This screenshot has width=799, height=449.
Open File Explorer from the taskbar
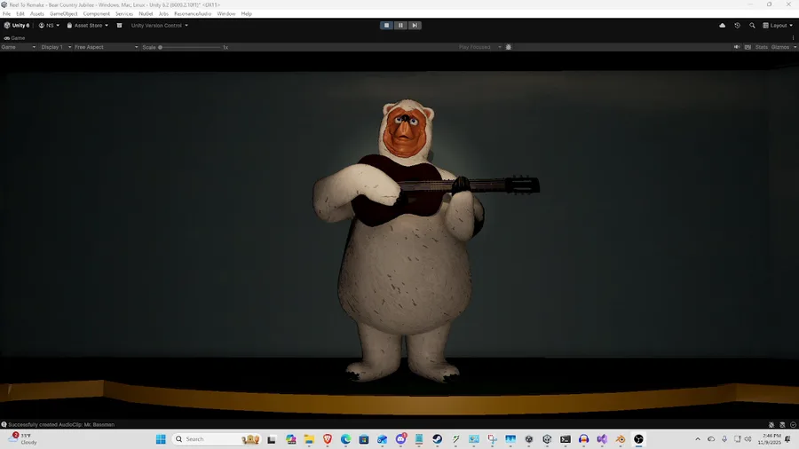tap(309, 439)
